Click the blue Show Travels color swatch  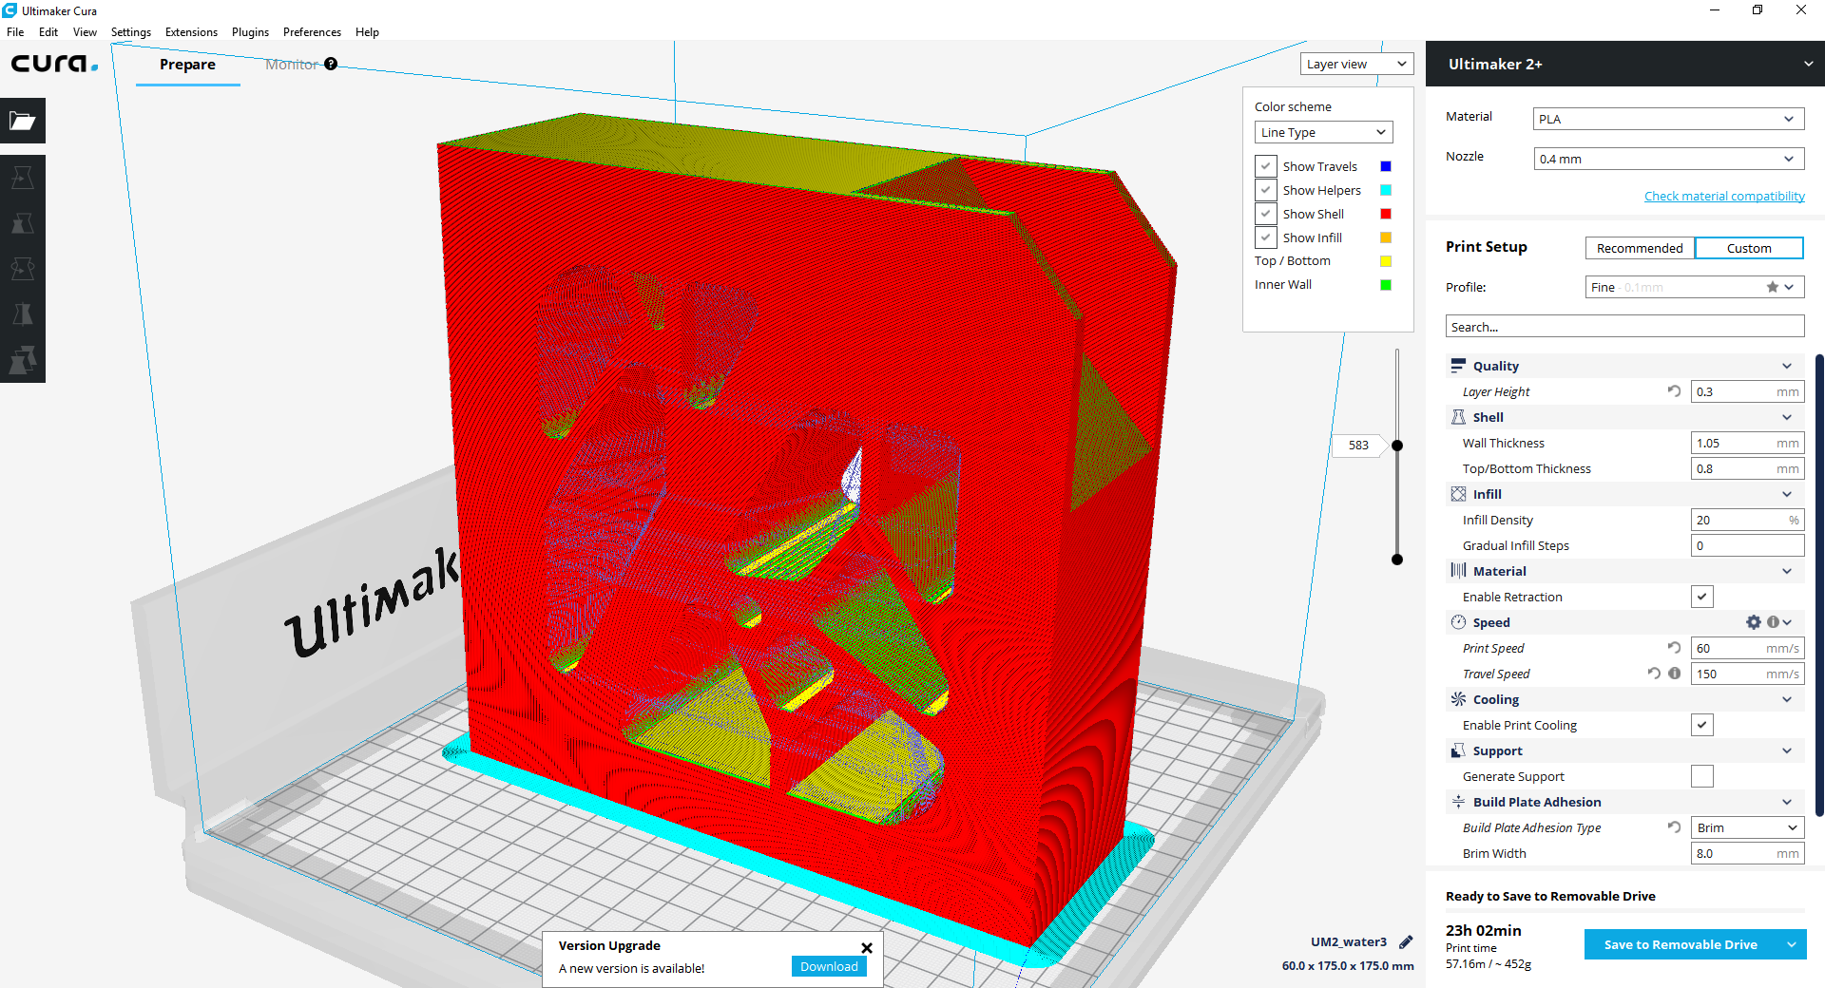[x=1386, y=166]
